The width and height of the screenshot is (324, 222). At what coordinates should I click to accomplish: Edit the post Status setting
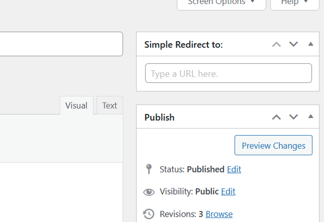point(234,169)
